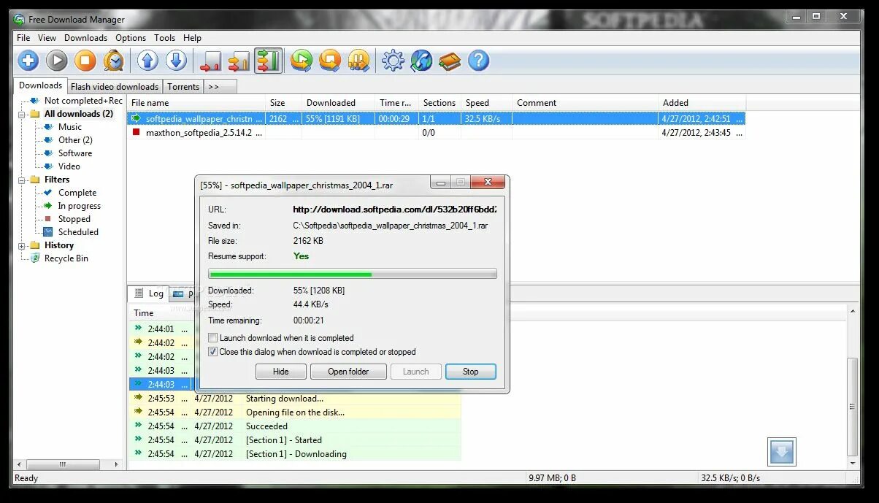Click the Open folder button
The image size is (879, 503).
pyautogui.click(x=348, y=372)
